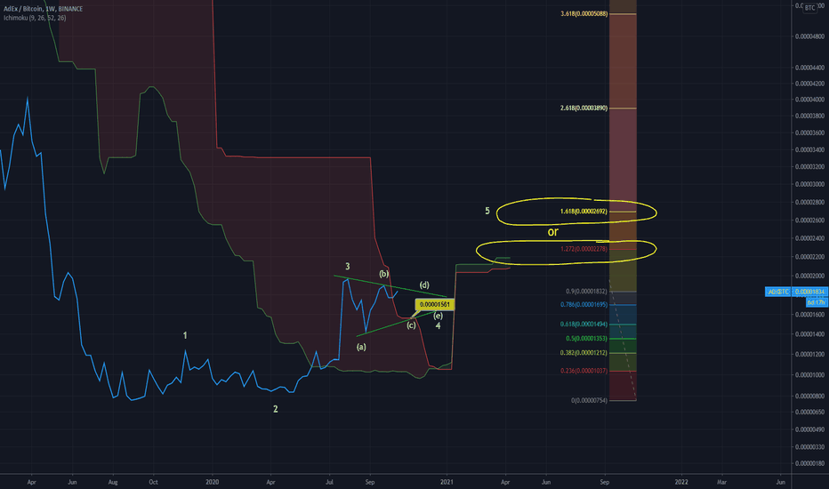Click the 0.5(0.00001353) Fibonacci level label
This screenshot has height=489, width=829.
(586, 339)
